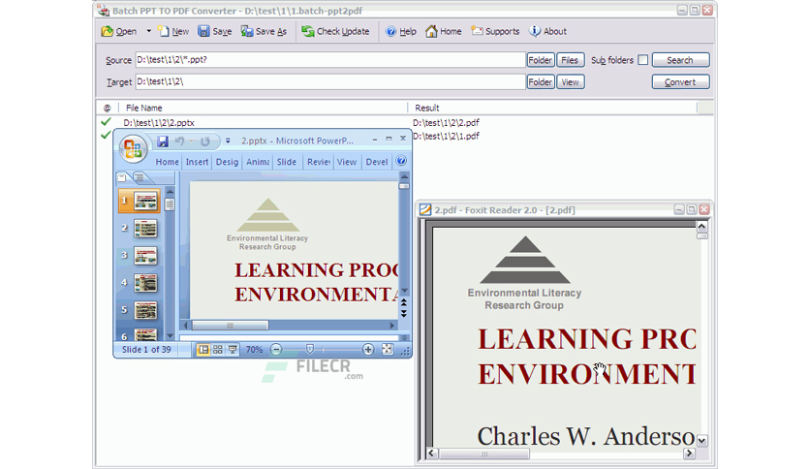This screenshot has height=469, width=810.
Task: Click the Save toolbar button
Action: [215, 32]
